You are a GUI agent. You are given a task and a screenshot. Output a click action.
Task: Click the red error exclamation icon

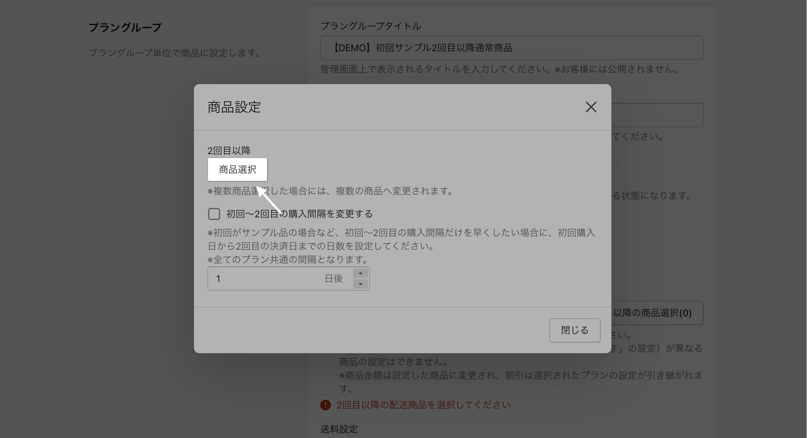(x=325, y=405)
